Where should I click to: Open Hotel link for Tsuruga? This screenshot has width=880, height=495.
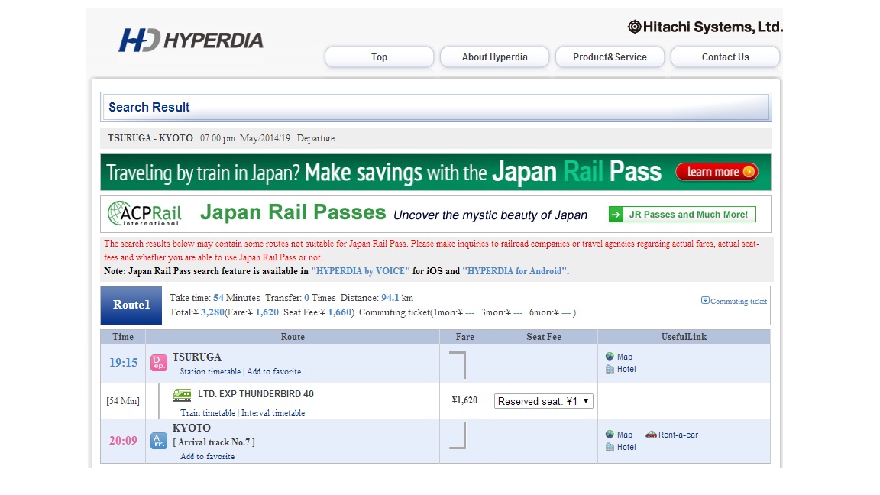pos(626,369)
